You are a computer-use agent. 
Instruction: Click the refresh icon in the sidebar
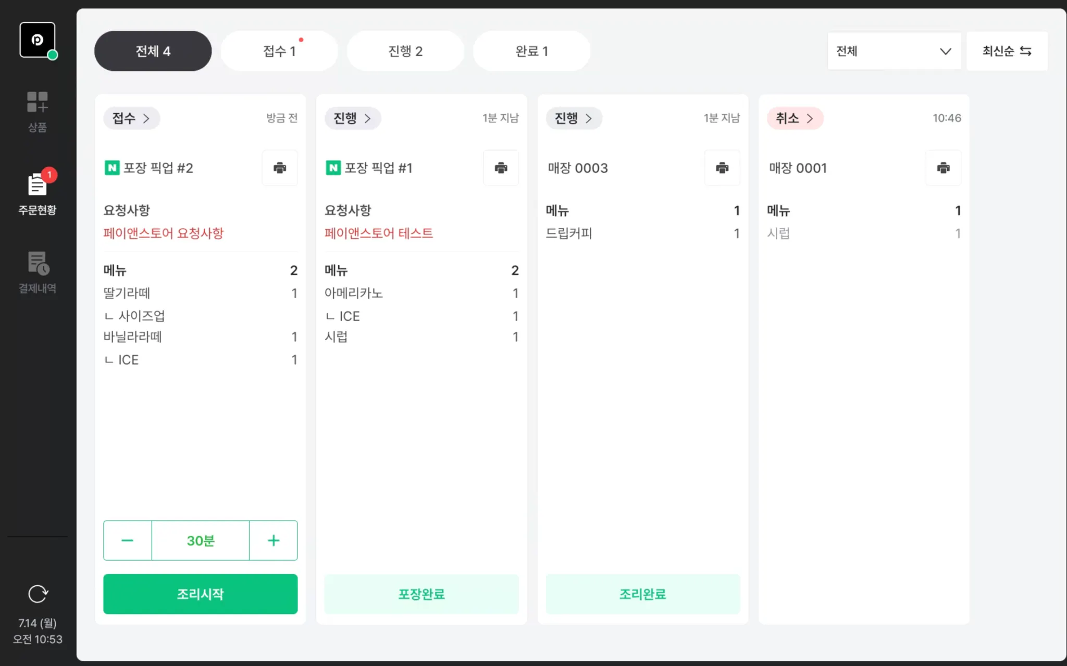tap(38, 594)
